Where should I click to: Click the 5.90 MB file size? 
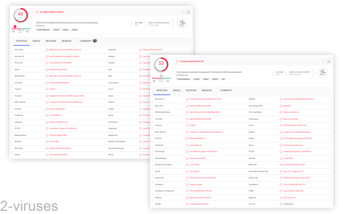click(280, 72)
